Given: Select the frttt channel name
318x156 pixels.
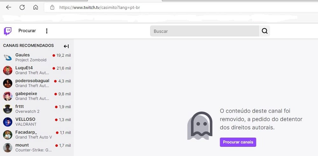Looking at the screenshot, I should click(x=20, y=107).
